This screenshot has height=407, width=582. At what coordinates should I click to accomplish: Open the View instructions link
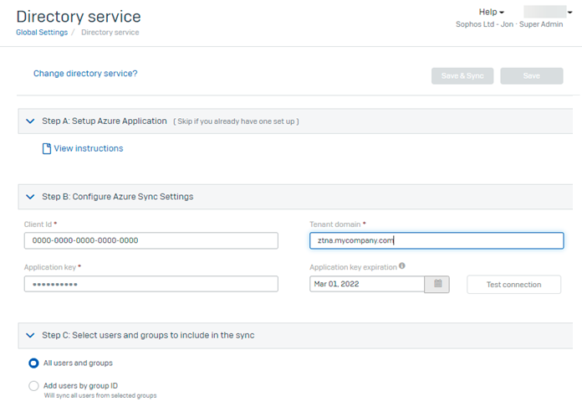88,149
